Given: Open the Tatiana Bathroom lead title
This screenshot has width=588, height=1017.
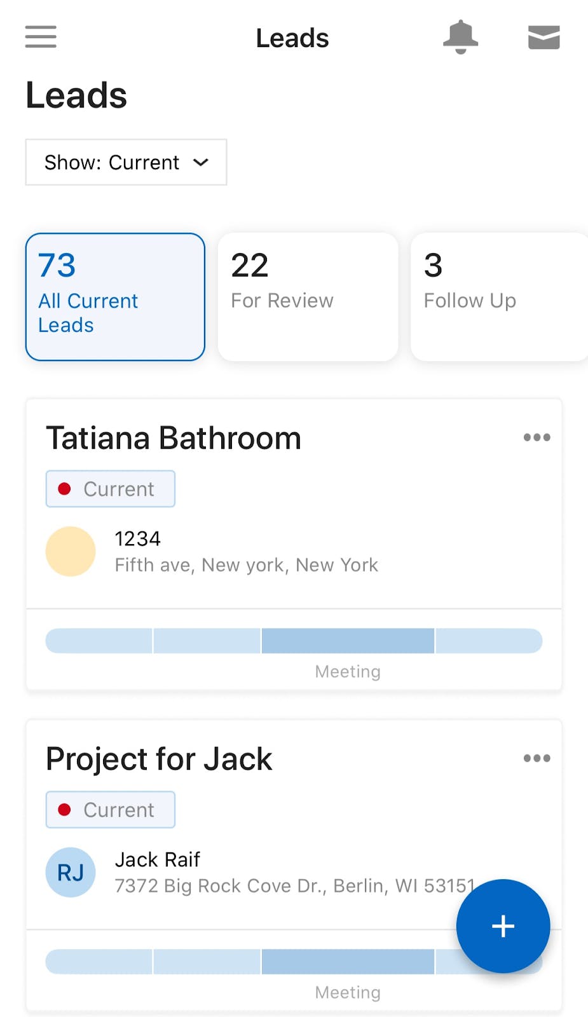Looking at the screenshot, I should pyautogui.click(x=174, y=439).
